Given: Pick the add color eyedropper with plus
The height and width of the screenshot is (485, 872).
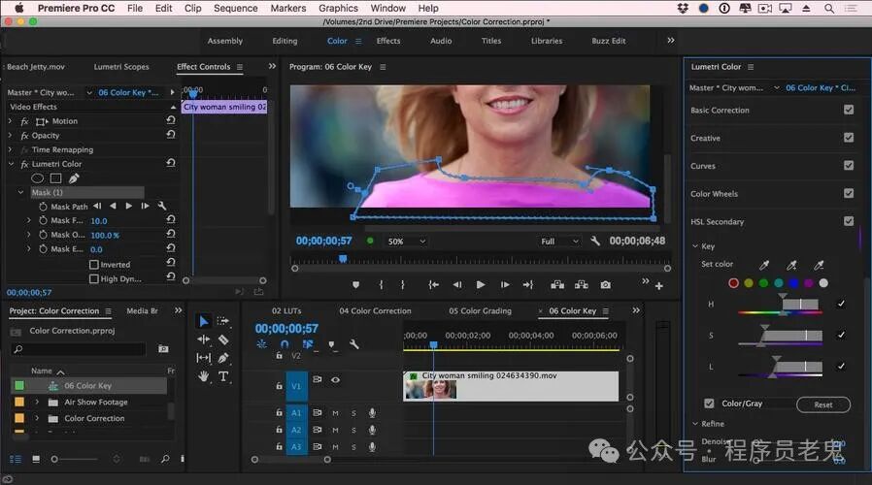Looking at the screenshot, I should tap(791, 265).
